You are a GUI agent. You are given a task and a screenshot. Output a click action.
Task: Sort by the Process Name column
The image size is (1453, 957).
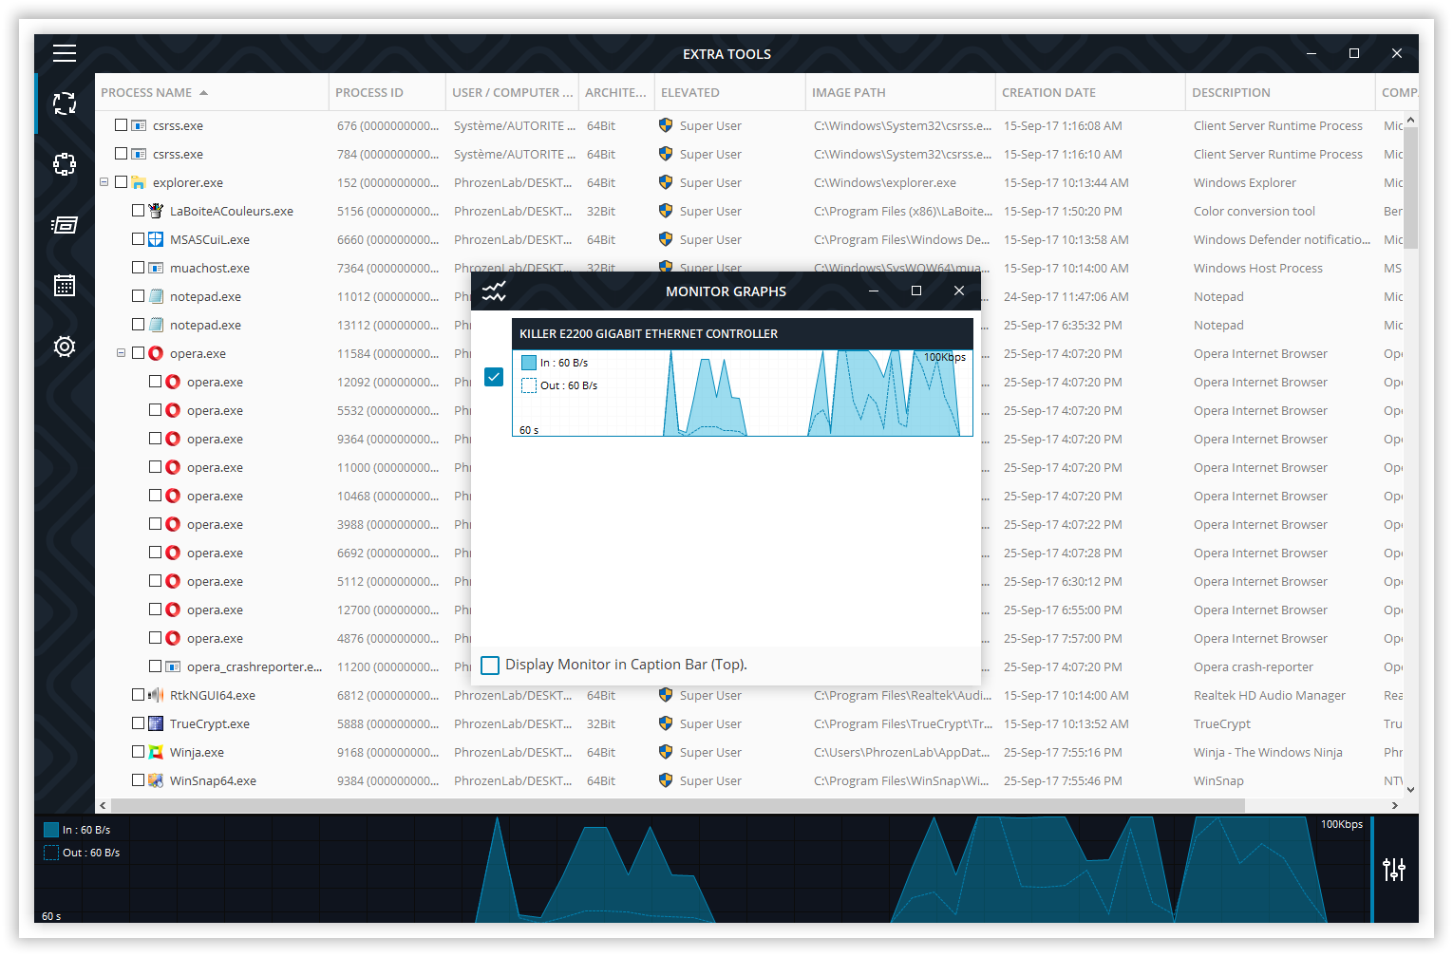click(212, 92)
